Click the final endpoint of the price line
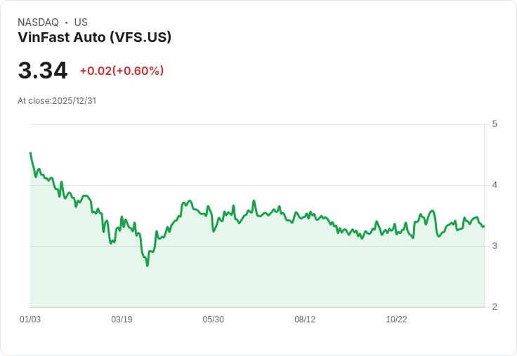The width and height of the screenshot is (517, 356). pyautogui.click(x=483, y=226)
